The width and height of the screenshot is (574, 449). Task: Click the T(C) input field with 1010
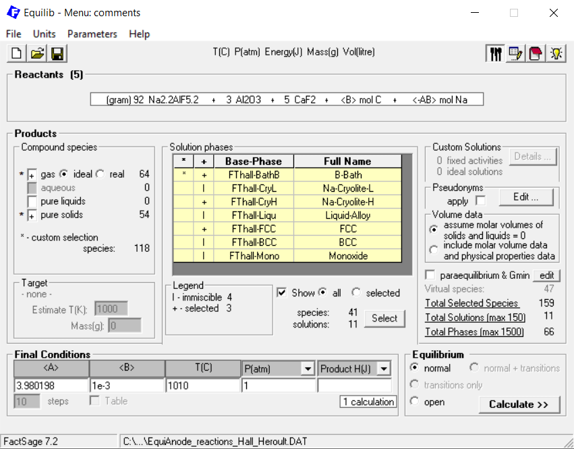tap(202, 386)
